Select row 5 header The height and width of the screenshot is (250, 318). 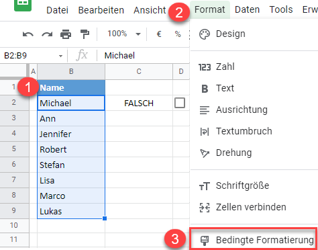pos(14,149)
